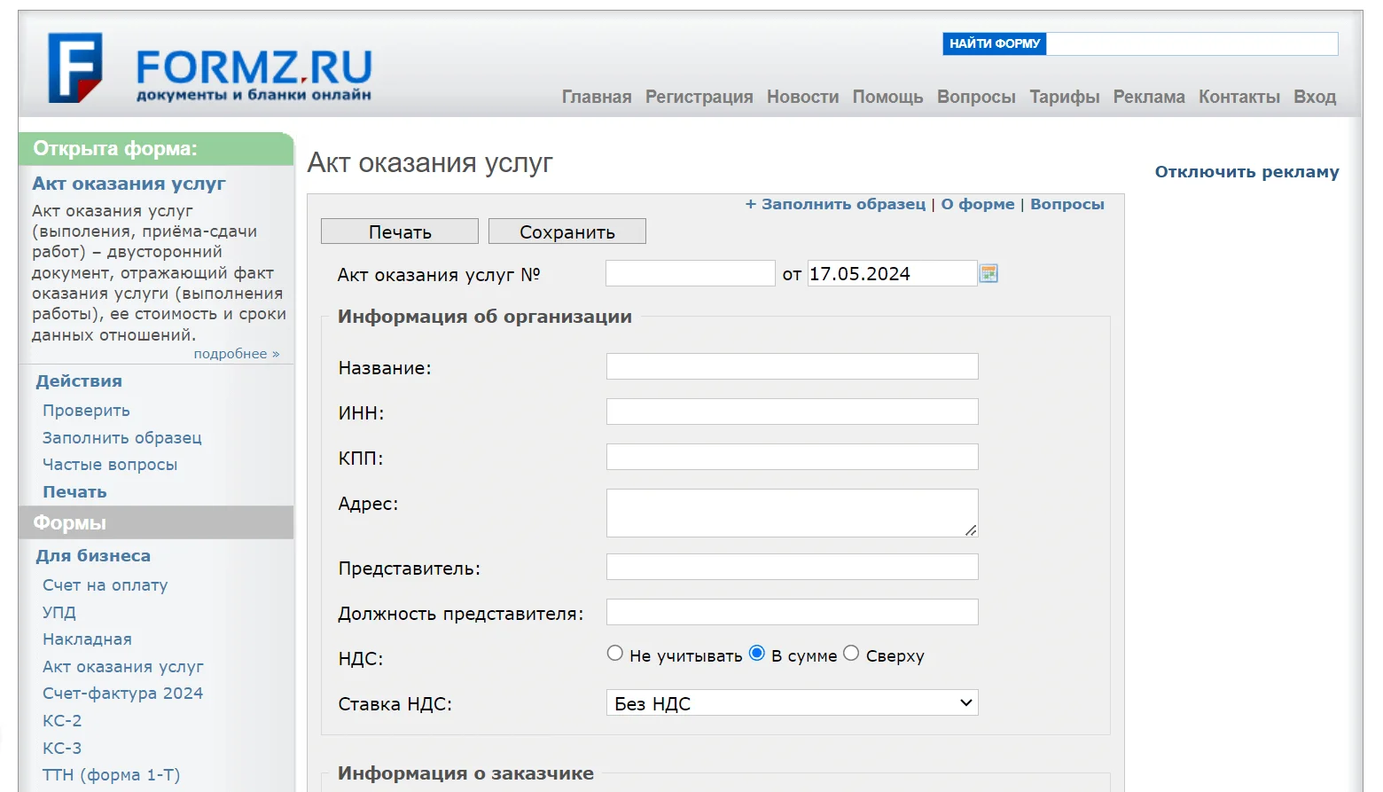1383x792 pixels.
Task: Click 'подробнее' to expand the form description
Action: point(236,354)
